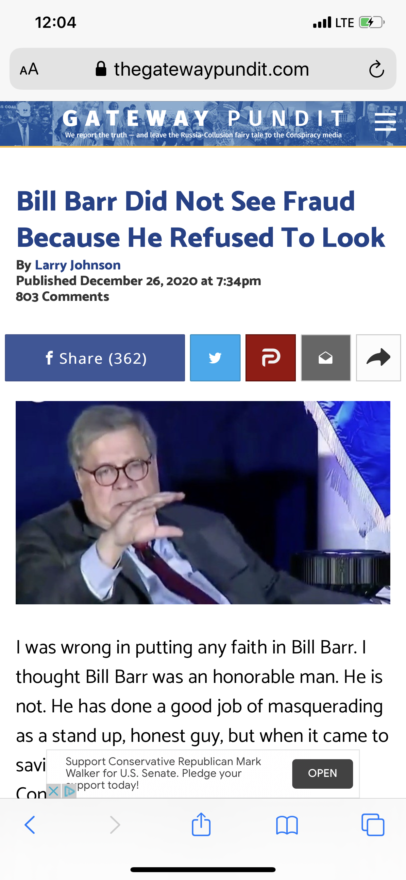406x880 pixels.
Task: Tap the article headline about Bill Barr
Action: click(x=201, y=219)
